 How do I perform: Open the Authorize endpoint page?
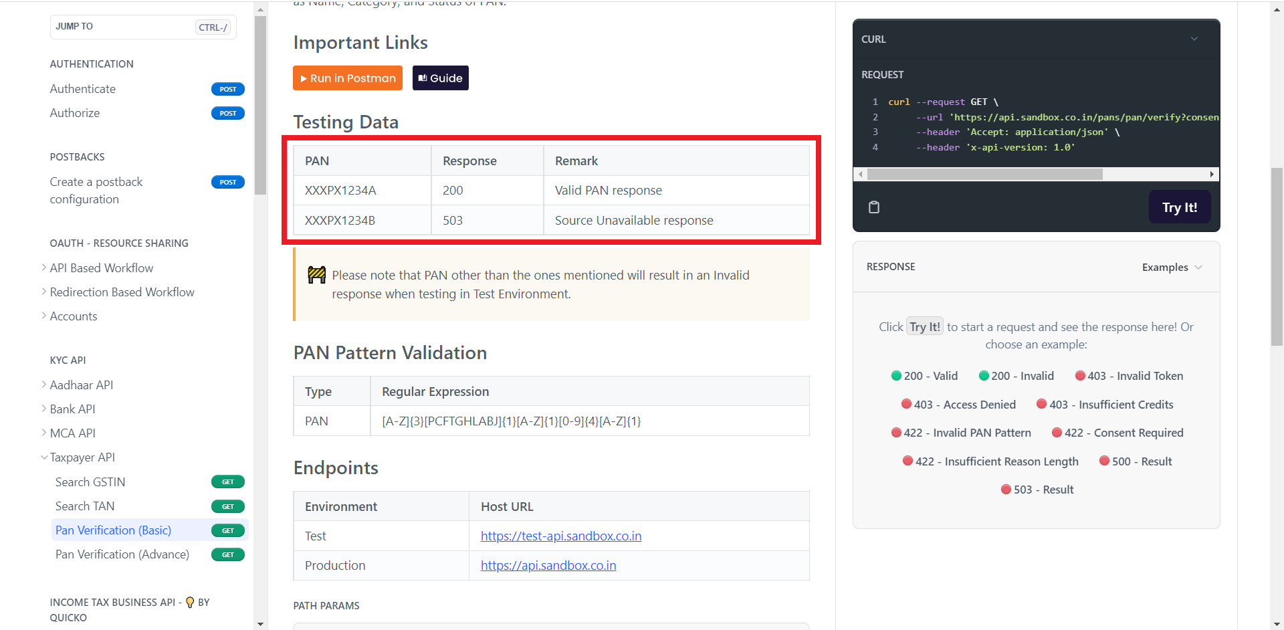click(75, 113)
